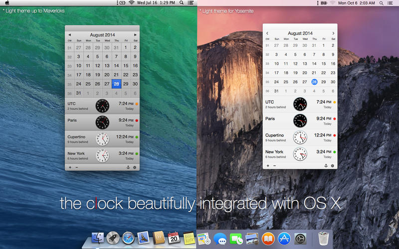
Task: Open Contacts address book in Dock
Action: point(159,238)
